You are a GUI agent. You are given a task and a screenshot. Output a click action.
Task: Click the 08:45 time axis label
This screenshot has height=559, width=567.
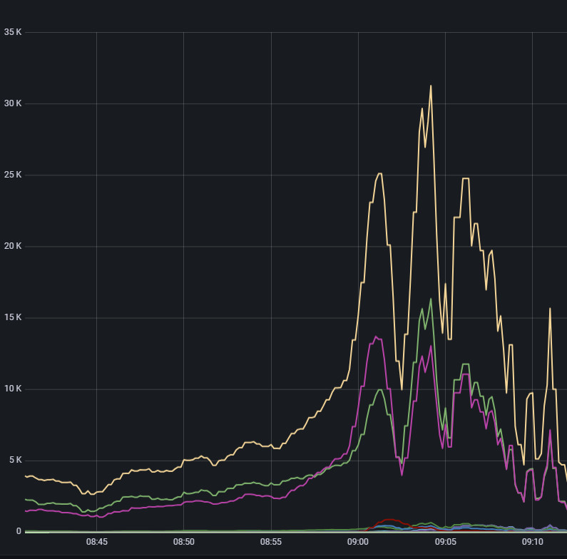pyautogui.click(x=96, y=542)
